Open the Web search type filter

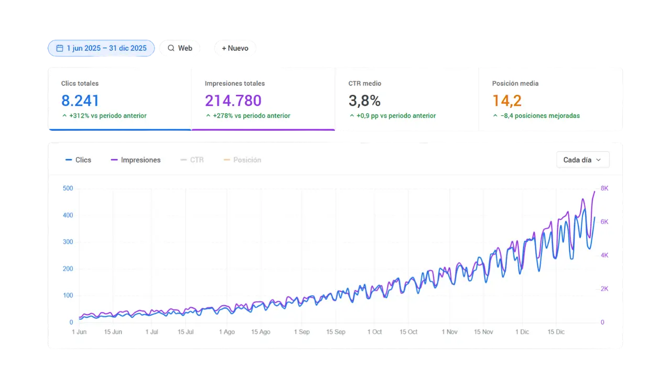180,48
